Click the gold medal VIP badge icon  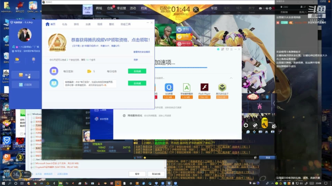pyautogui.click(x=57, y=42)
